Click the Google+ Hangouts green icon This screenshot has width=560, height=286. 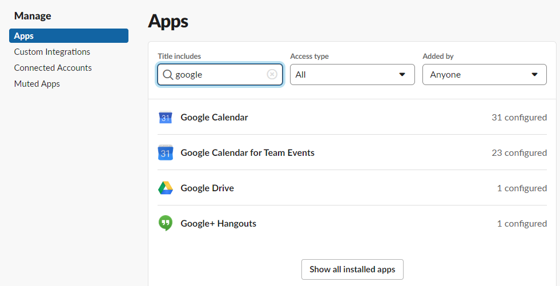[x=166, y=223]
